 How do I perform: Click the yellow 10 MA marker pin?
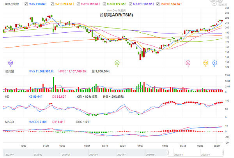pyautogui.click(x=206, y=63)
